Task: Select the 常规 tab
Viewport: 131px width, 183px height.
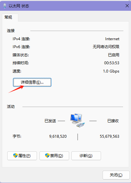Action: click(8, 17)
